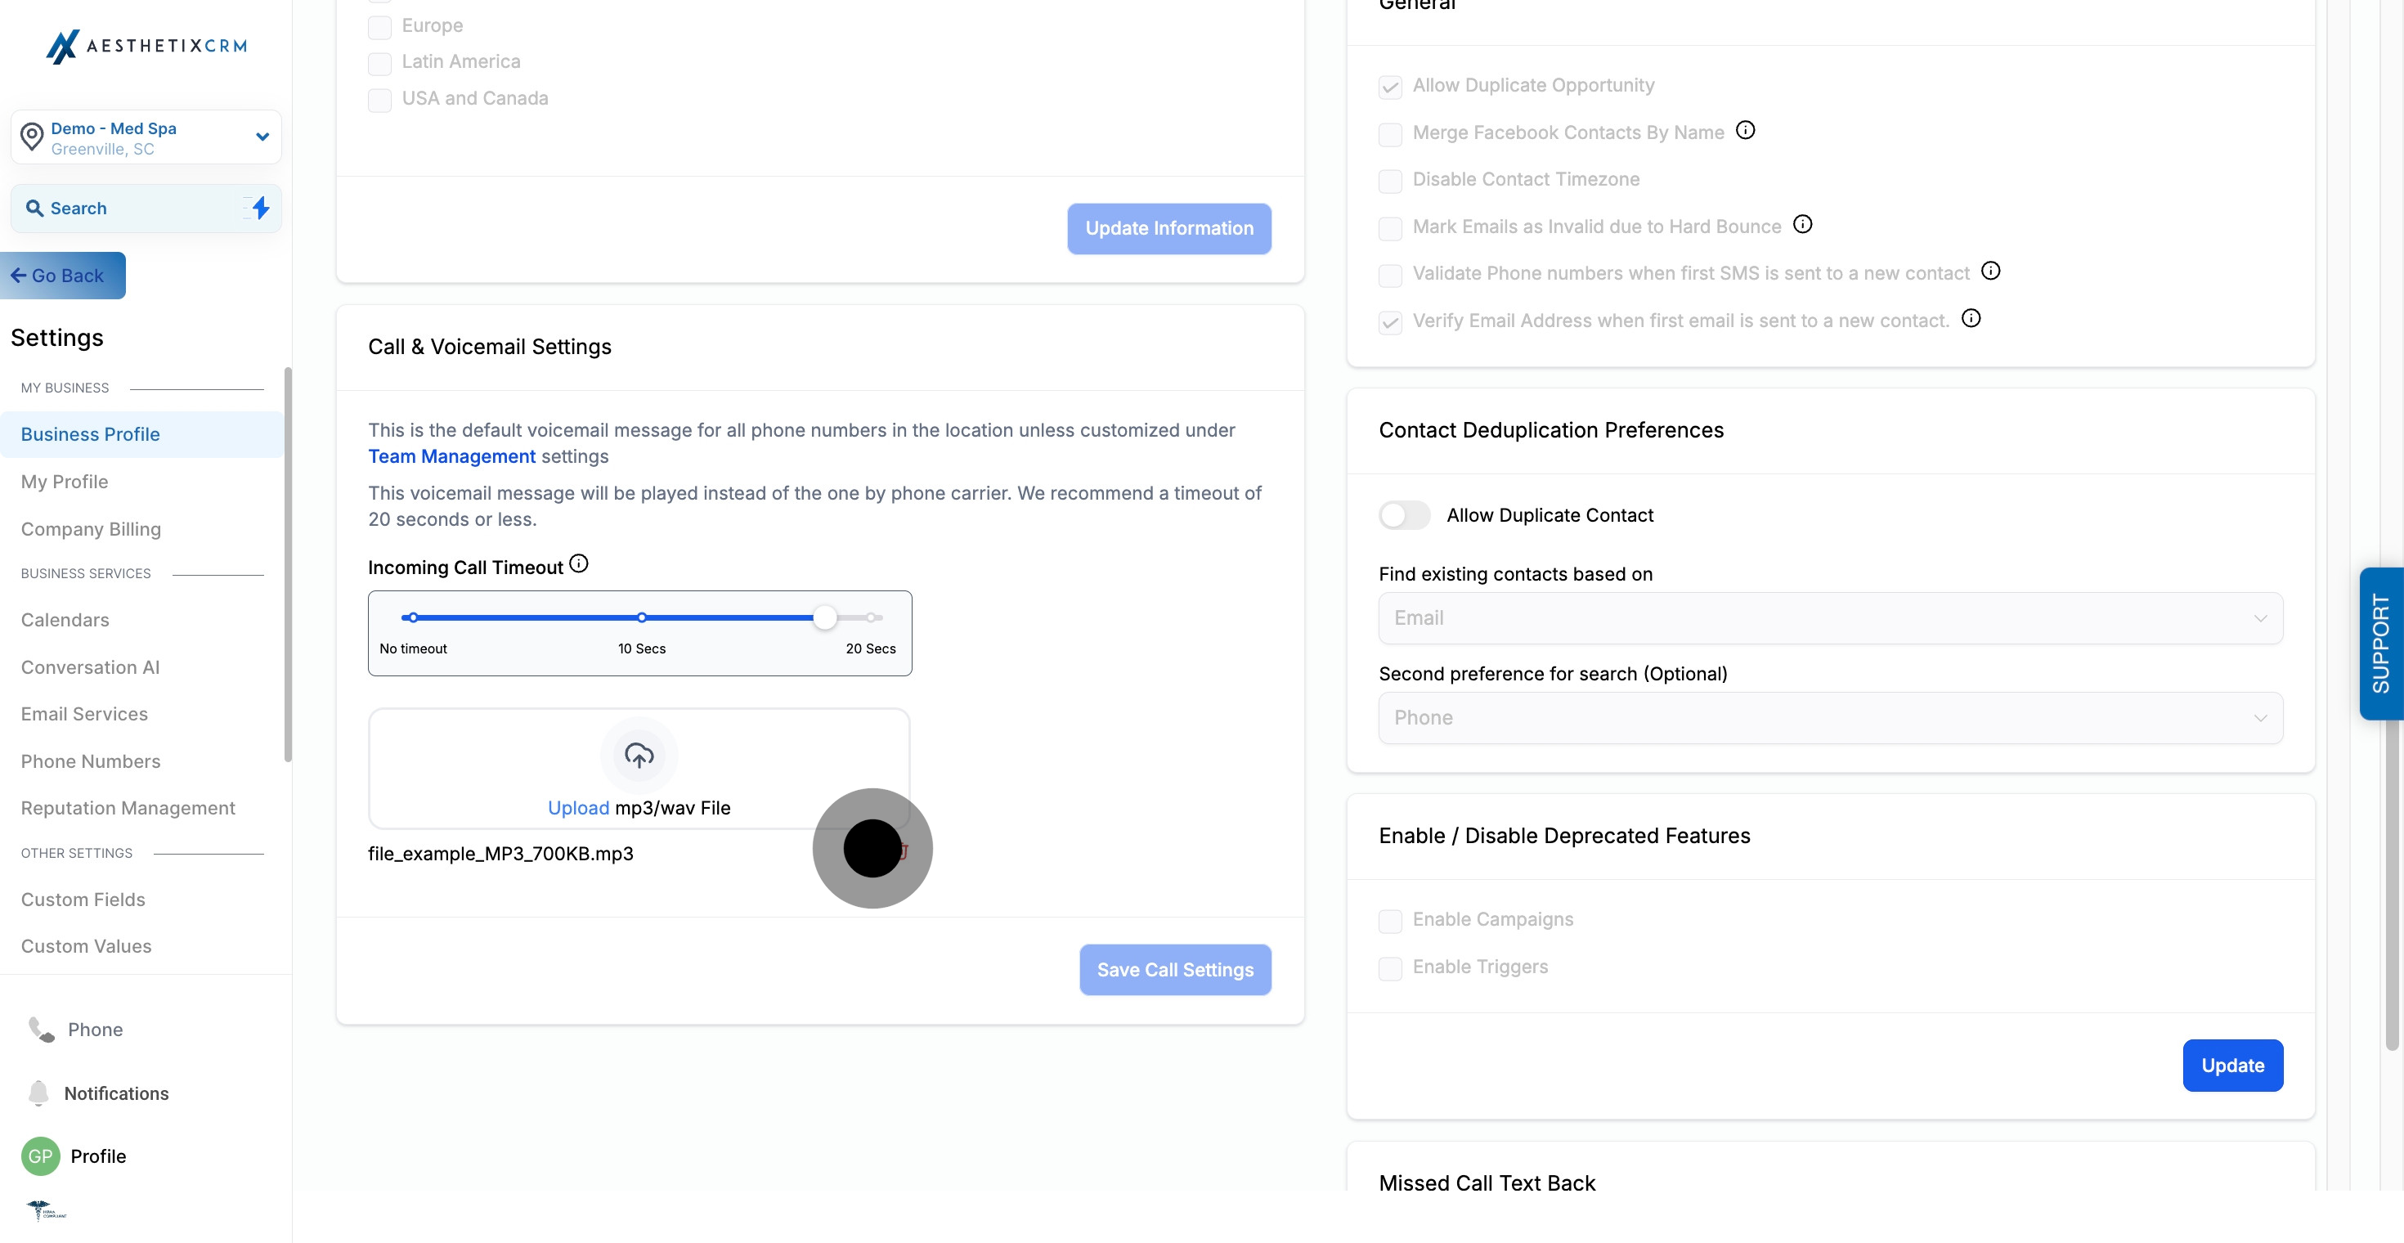This screenshot has width=2404, height=1243.
Task: Open Calendars settings in sidebar
Action: pos(65,620)
